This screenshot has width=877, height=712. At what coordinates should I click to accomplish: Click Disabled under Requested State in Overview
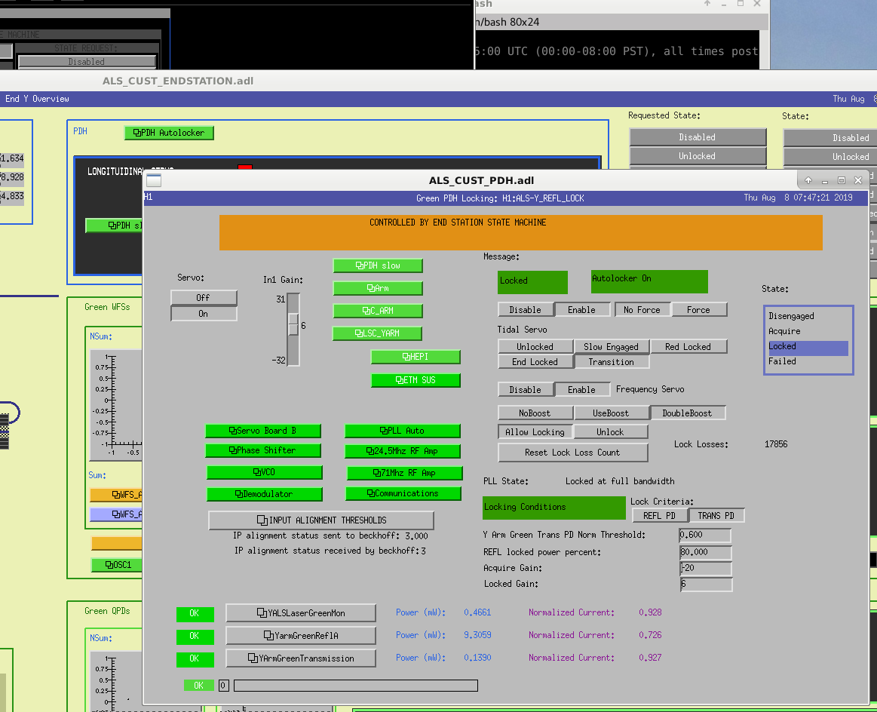click(x=698, y=137)
